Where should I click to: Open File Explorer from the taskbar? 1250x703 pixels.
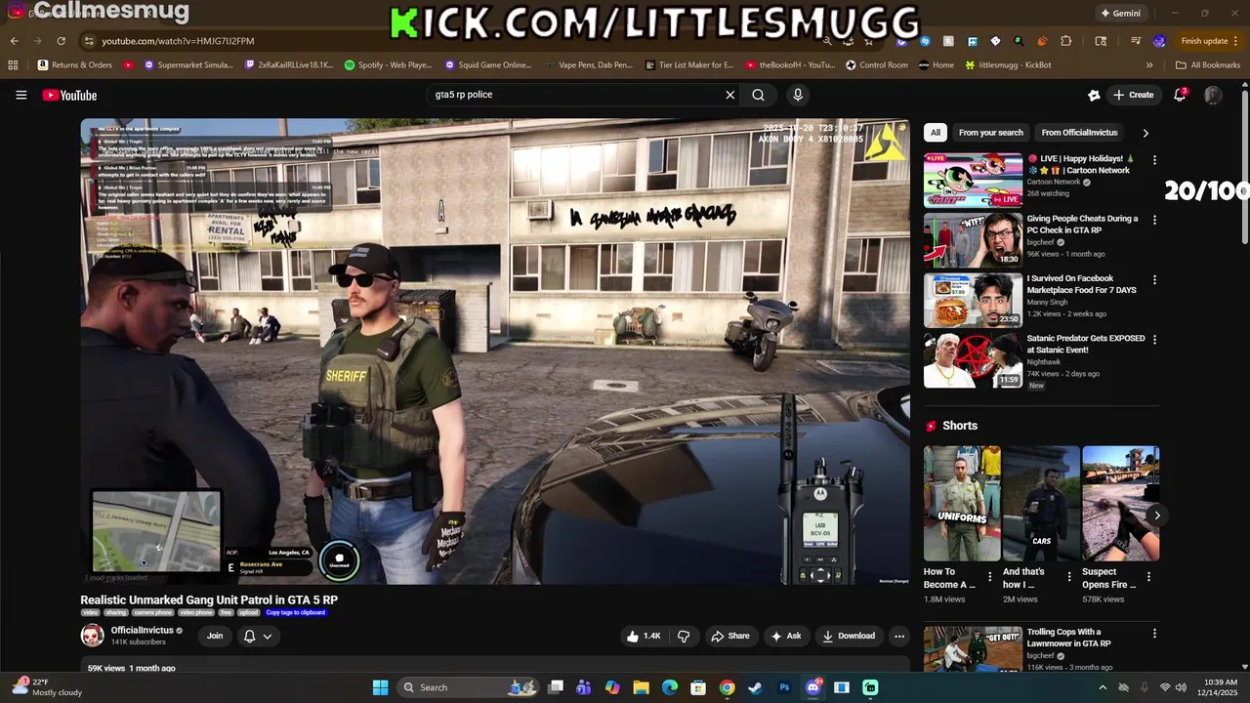click(641, 687)
